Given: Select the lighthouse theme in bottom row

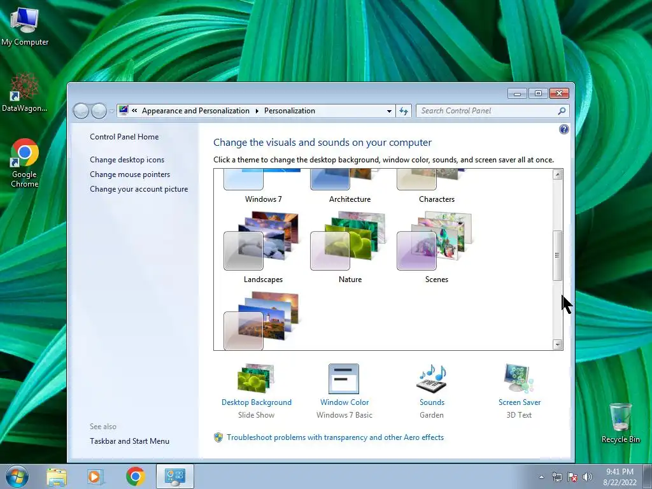Looking at the screenshot, I should coord(263,321).
